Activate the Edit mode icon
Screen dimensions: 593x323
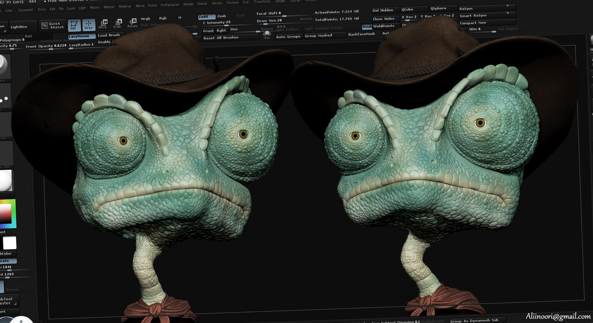tap(74, 25)
